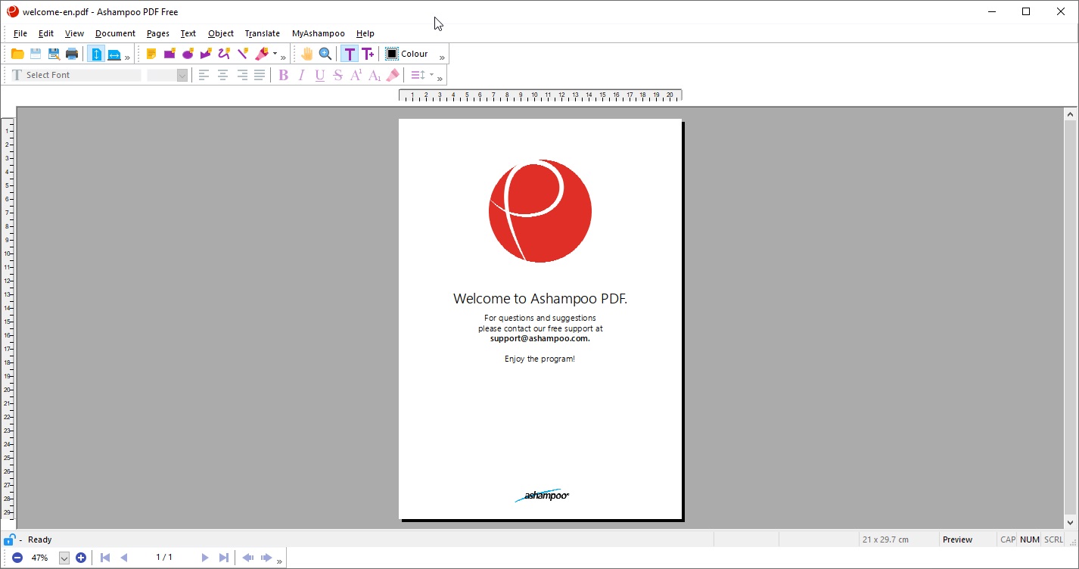Toggle Underline formatting
Viewport: 1079px width, 569px height.
coord(320,75)
